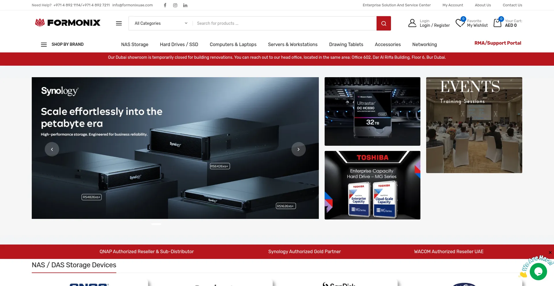Click QNAP Authorized Reseller & Sub-Distributor text
This screenshot has height=286, width=554.
tap(147, 251)
